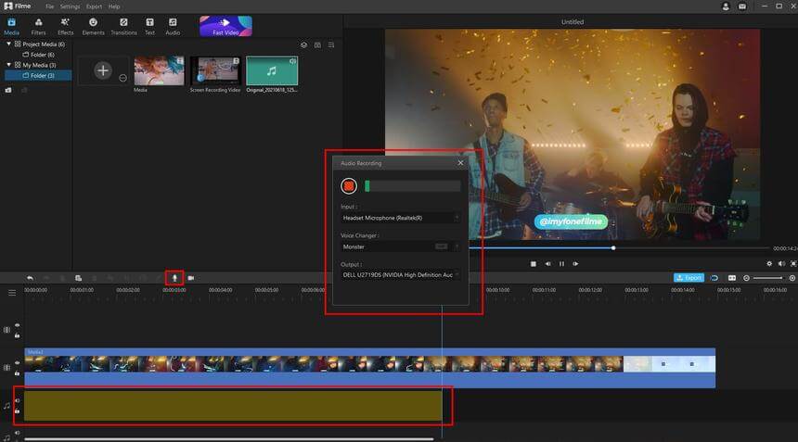
Task: Open the Filters tab
Action: (38, 27)
